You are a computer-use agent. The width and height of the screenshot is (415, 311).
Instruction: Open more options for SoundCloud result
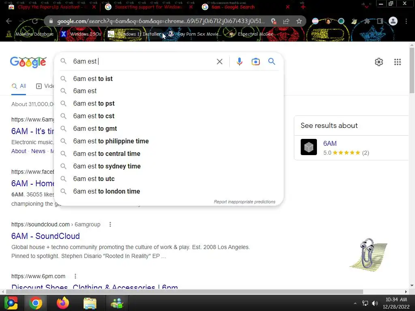point(110,224)
